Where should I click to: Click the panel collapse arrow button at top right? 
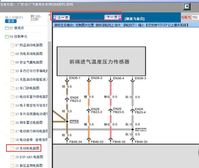[x=187, y=6]
